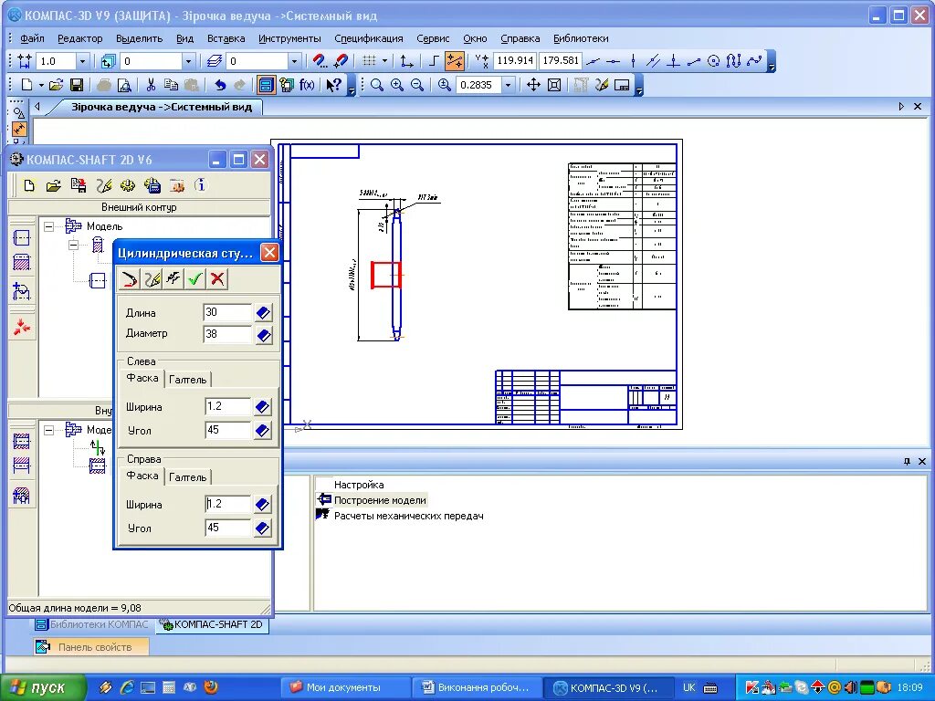Image resolution: width=935 pixels, height=701 pixels.
Task: Toggle the highlighted rounding/snap button in the top toolbar
Action: (455, 61)
